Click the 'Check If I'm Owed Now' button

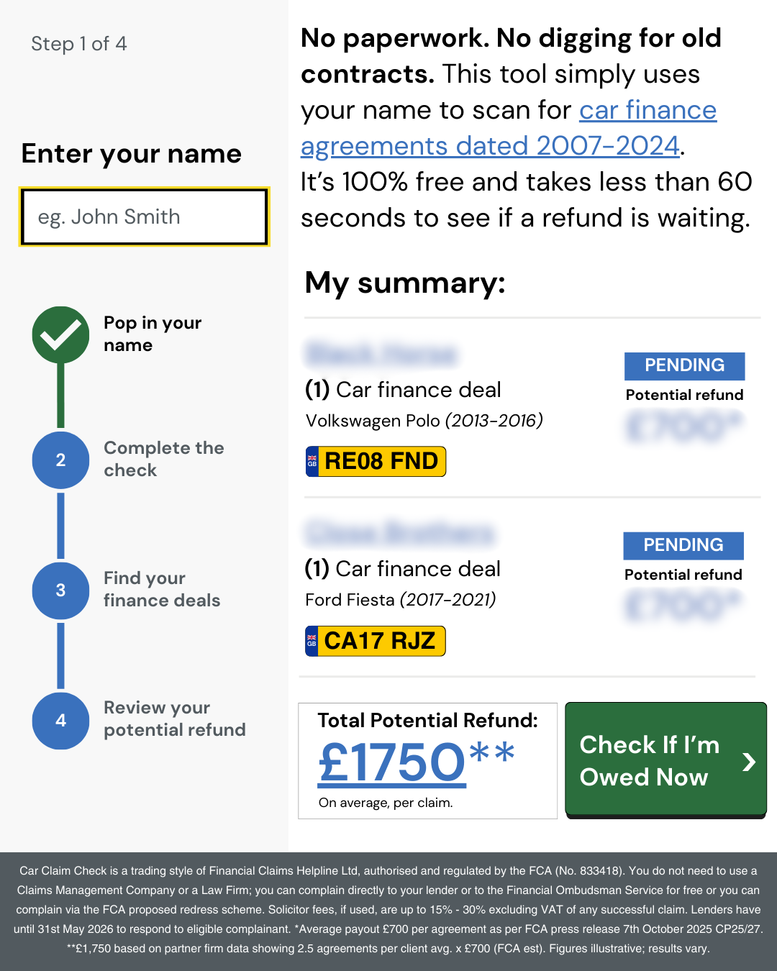[x=665, y=760]
